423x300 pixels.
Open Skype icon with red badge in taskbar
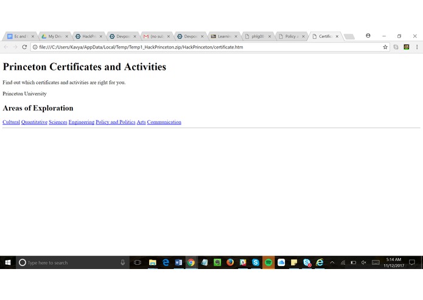pyautogui.click(x=307, y=262)
